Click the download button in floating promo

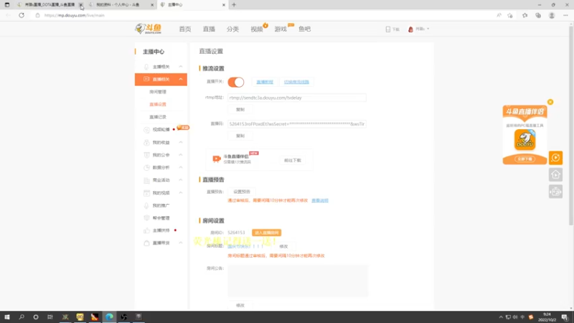pyautogui.click(x=525, y=159)
